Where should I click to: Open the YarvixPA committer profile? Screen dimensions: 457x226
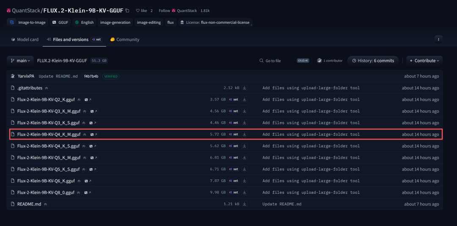26,76
